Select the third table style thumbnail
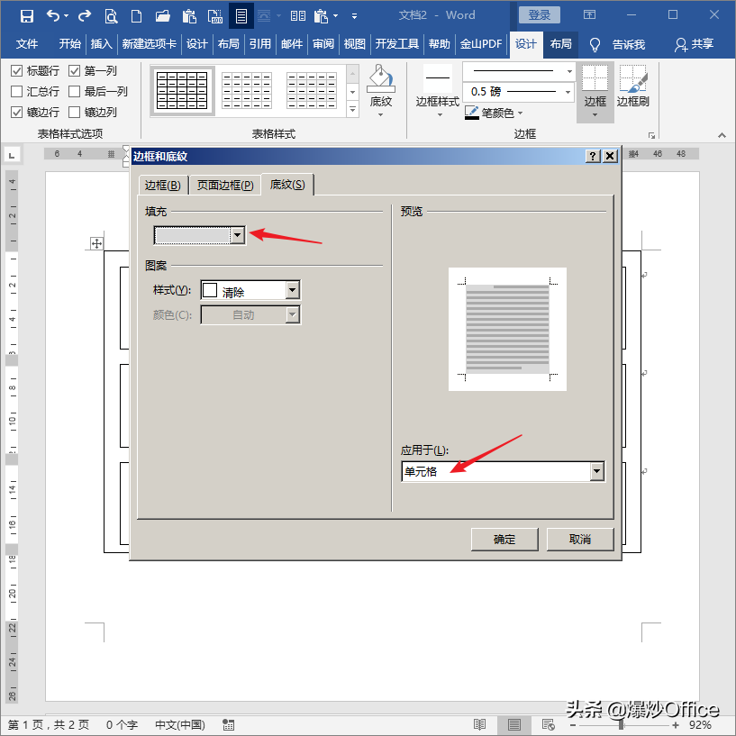Screen dimensions: 736x736 pyautogui.click(x=312, y=91)
